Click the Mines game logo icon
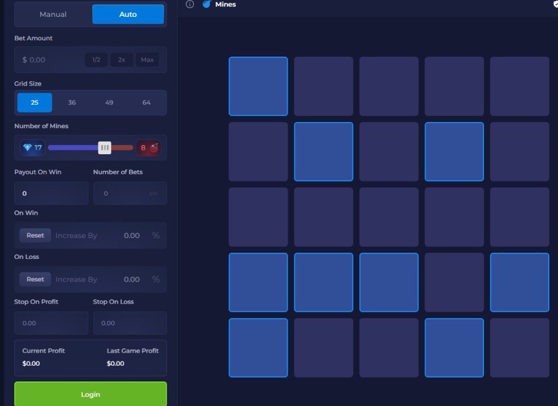The width and height of the screenshot is (558, 406). tap(207, 4)
